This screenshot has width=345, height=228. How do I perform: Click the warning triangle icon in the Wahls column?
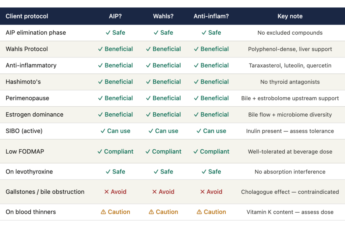click(x=152, y=212)
